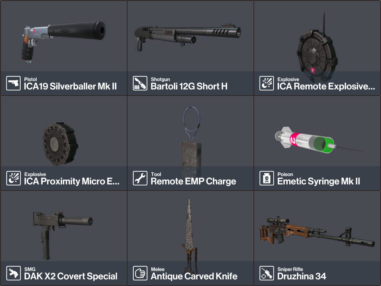Pick the ICA Proximity Micro Explosive image
The width and height of the screenshot is (381, 286).
coord(60,144)
